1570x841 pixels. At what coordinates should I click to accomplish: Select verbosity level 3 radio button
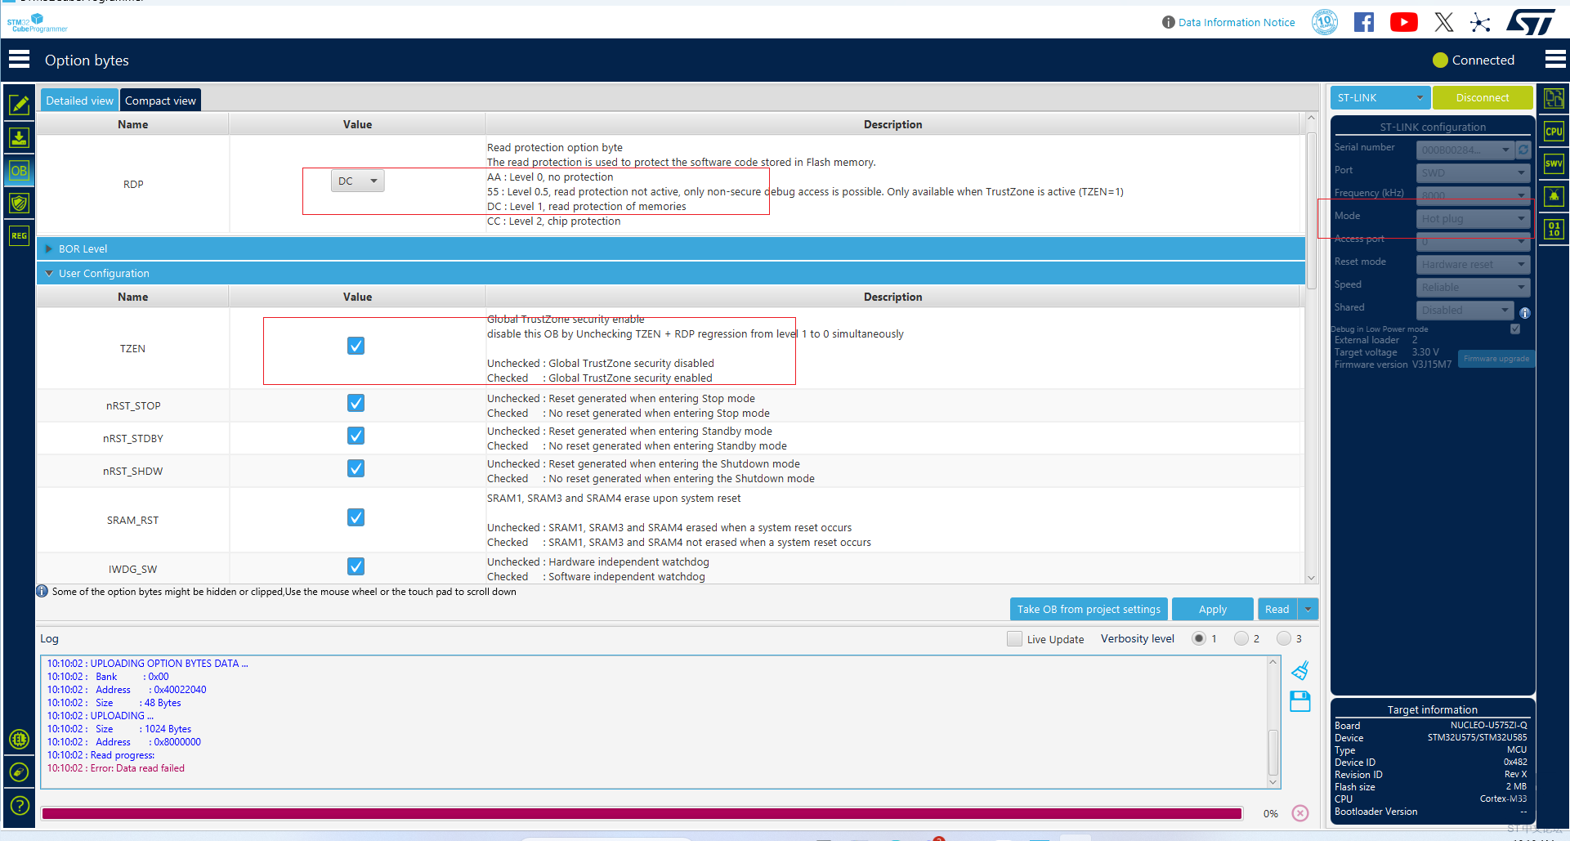(1284, 639)
